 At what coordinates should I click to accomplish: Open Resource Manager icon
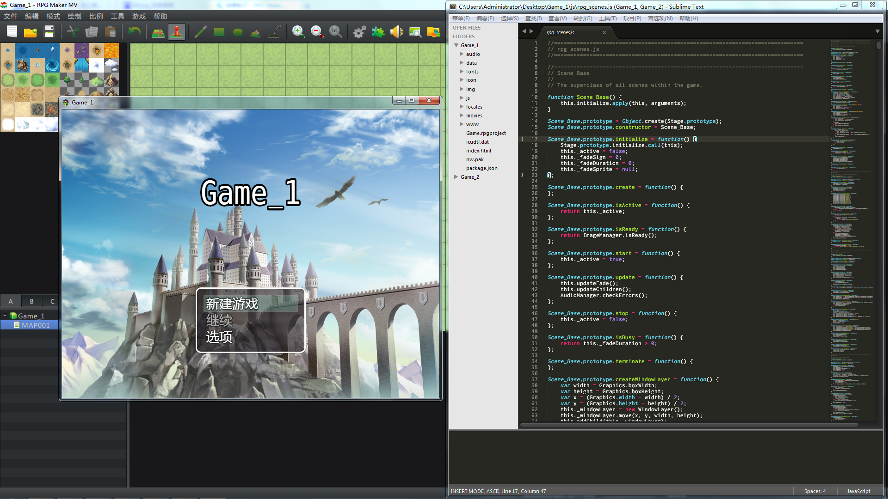433,32
